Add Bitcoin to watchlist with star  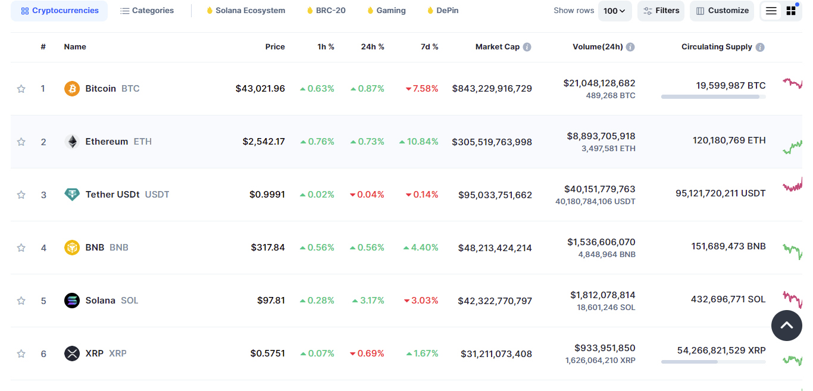[21, 89]
